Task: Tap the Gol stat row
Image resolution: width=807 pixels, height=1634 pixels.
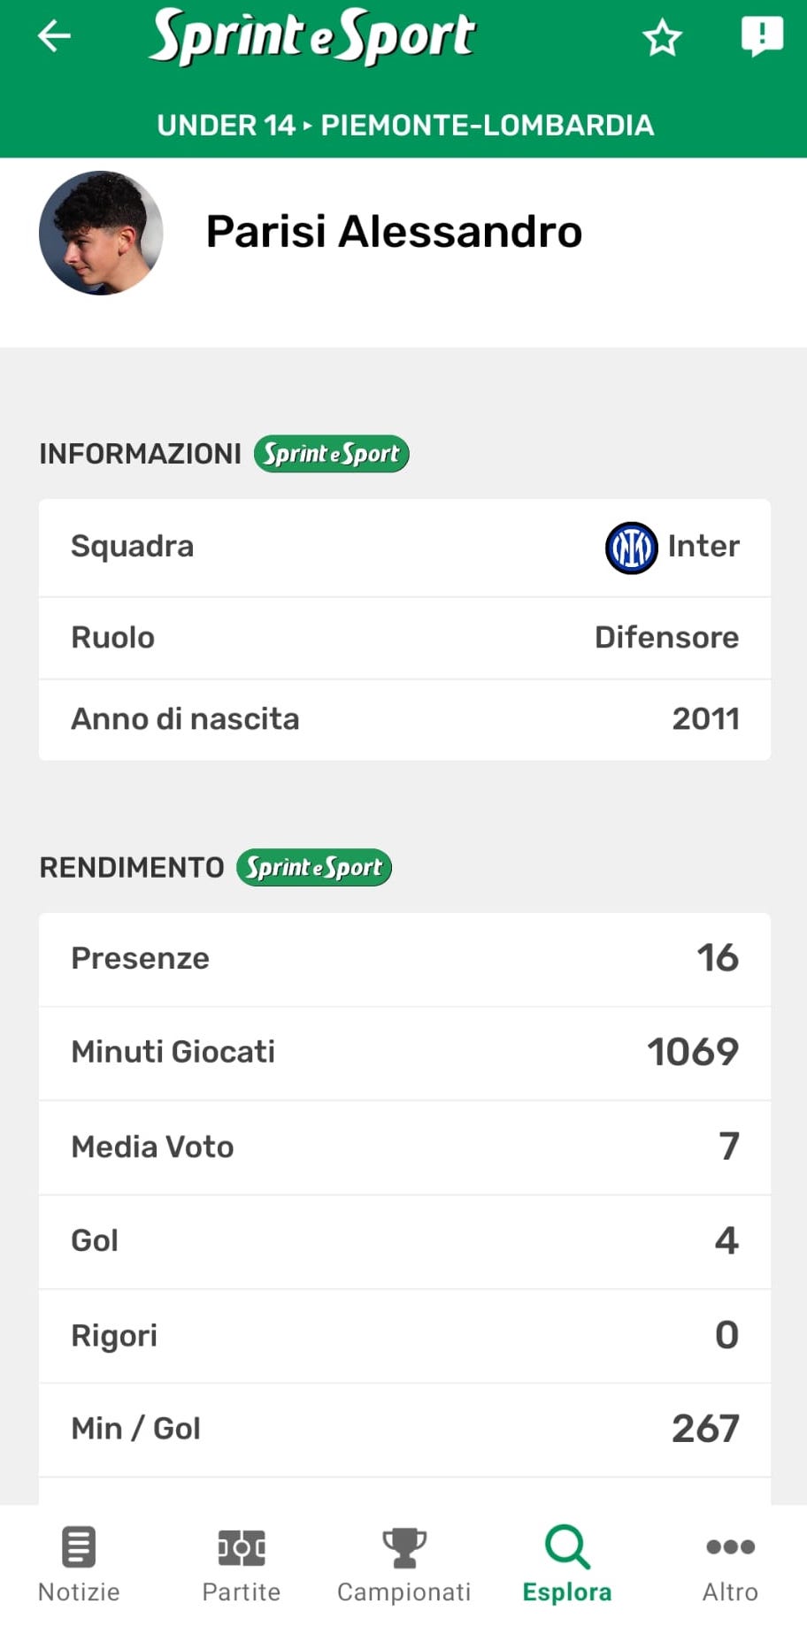Action: tap(404, 1241)
